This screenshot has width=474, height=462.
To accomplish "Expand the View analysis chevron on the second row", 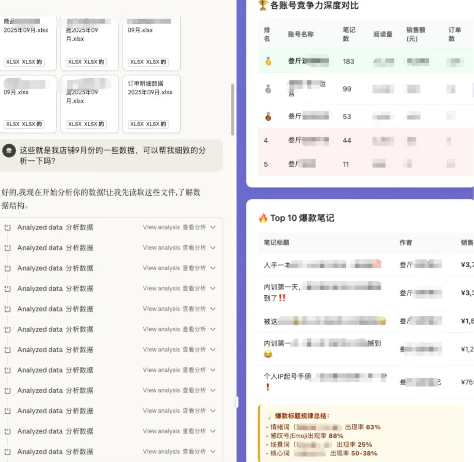I will [x=212, y=247].
